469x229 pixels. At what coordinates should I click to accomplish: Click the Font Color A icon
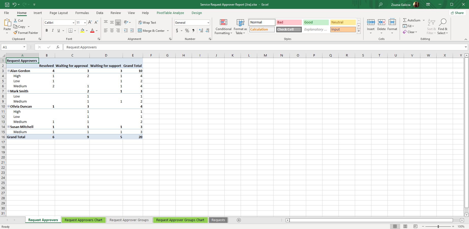[x=92, y=31]
